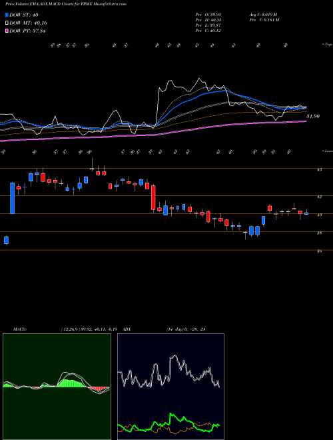Click the 'MACD:' panel heading

20,329
